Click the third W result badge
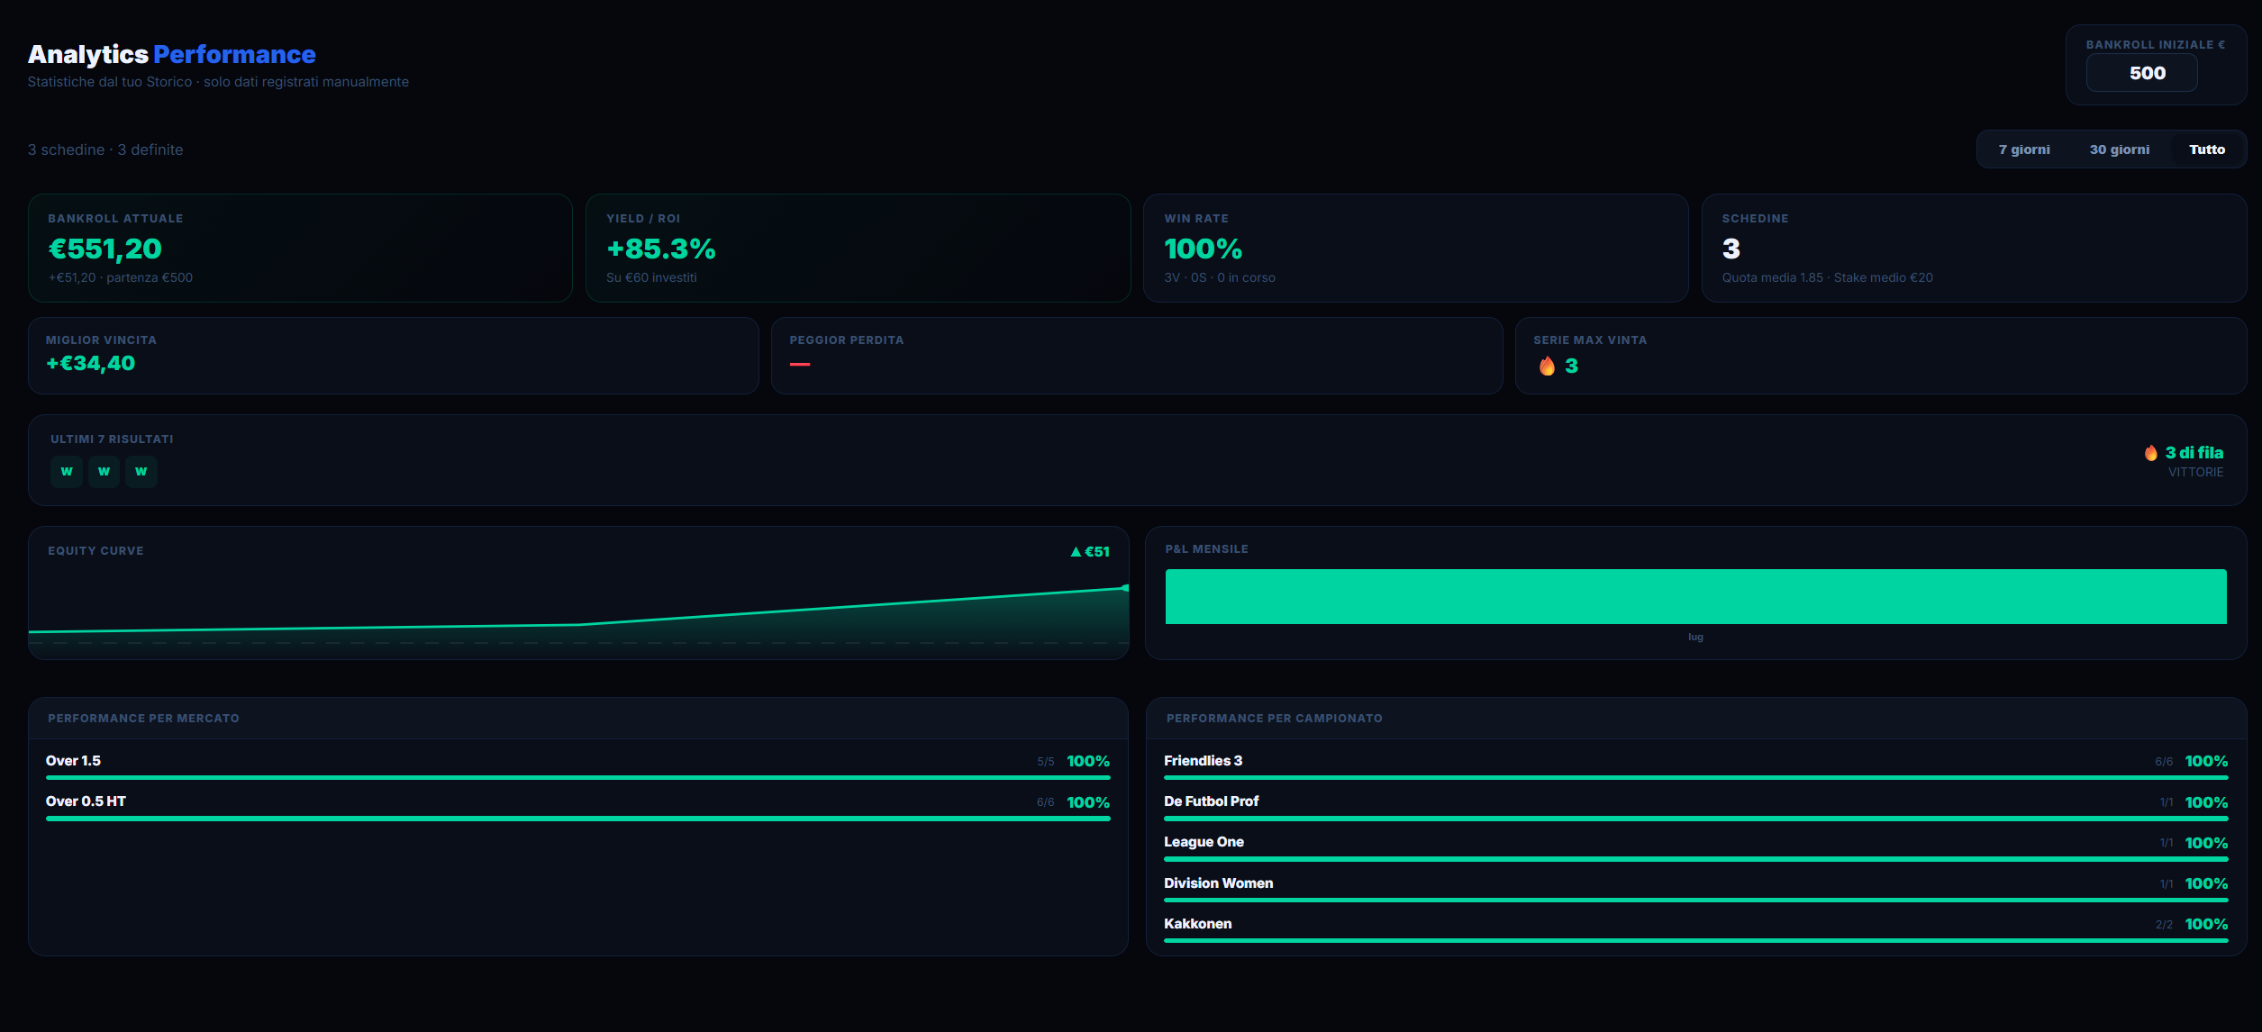 [x=141, y=471]
